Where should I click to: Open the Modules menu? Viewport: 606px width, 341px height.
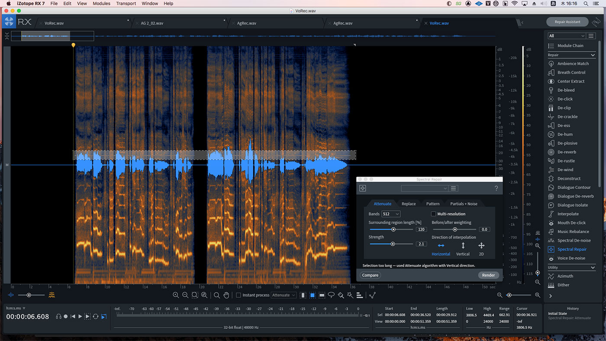pyautogui.click(x=102, y=3)
